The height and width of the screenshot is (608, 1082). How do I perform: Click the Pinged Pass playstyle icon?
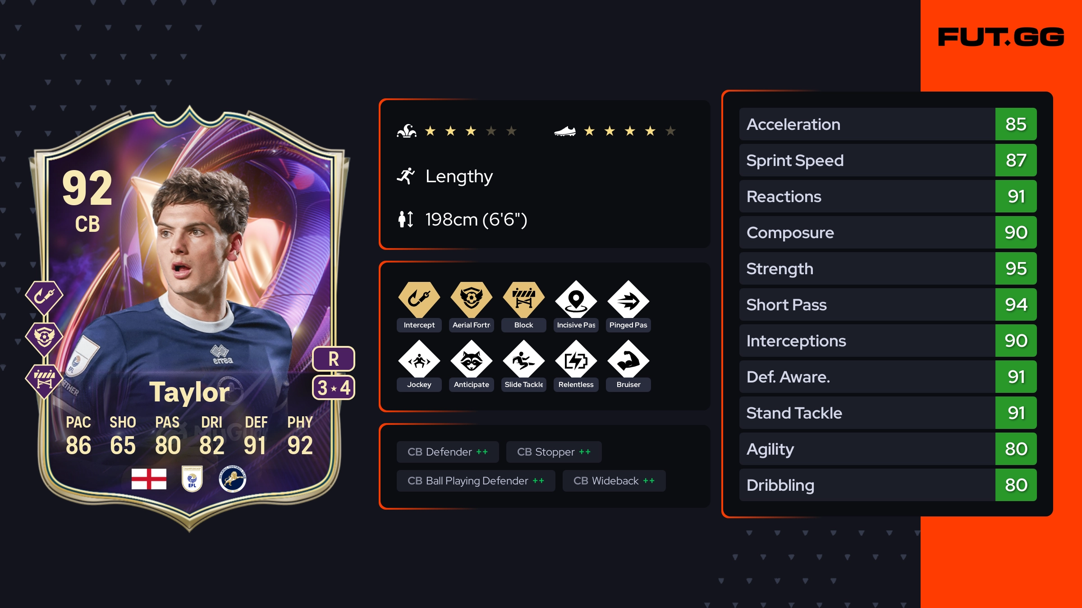628,299
